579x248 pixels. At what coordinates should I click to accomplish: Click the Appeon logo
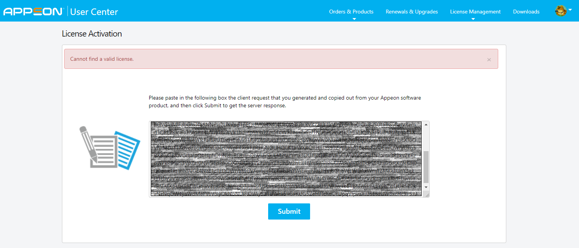[33, 12]
